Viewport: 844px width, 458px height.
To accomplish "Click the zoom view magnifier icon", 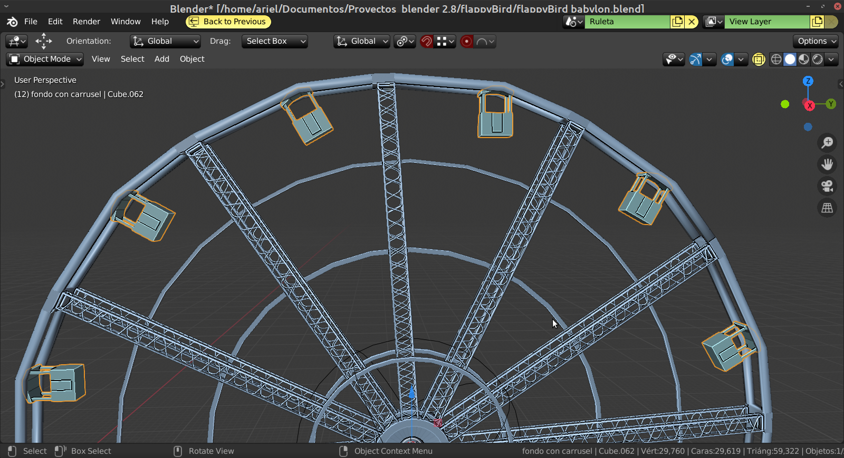I will 827,142.
